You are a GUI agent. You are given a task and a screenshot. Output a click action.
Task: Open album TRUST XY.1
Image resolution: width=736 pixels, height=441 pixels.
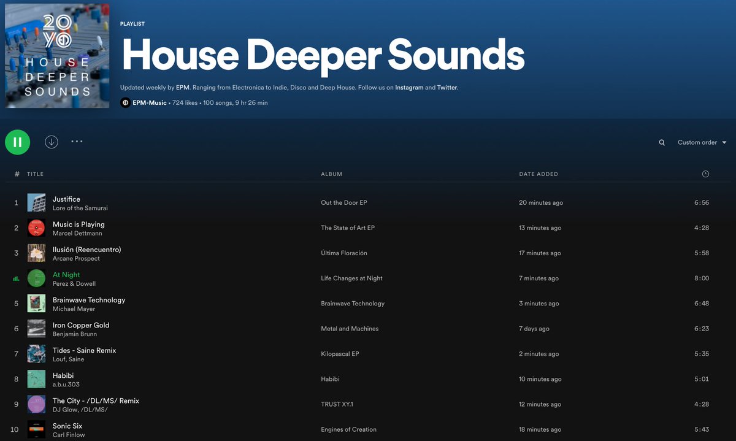click(x=337, y=404)
